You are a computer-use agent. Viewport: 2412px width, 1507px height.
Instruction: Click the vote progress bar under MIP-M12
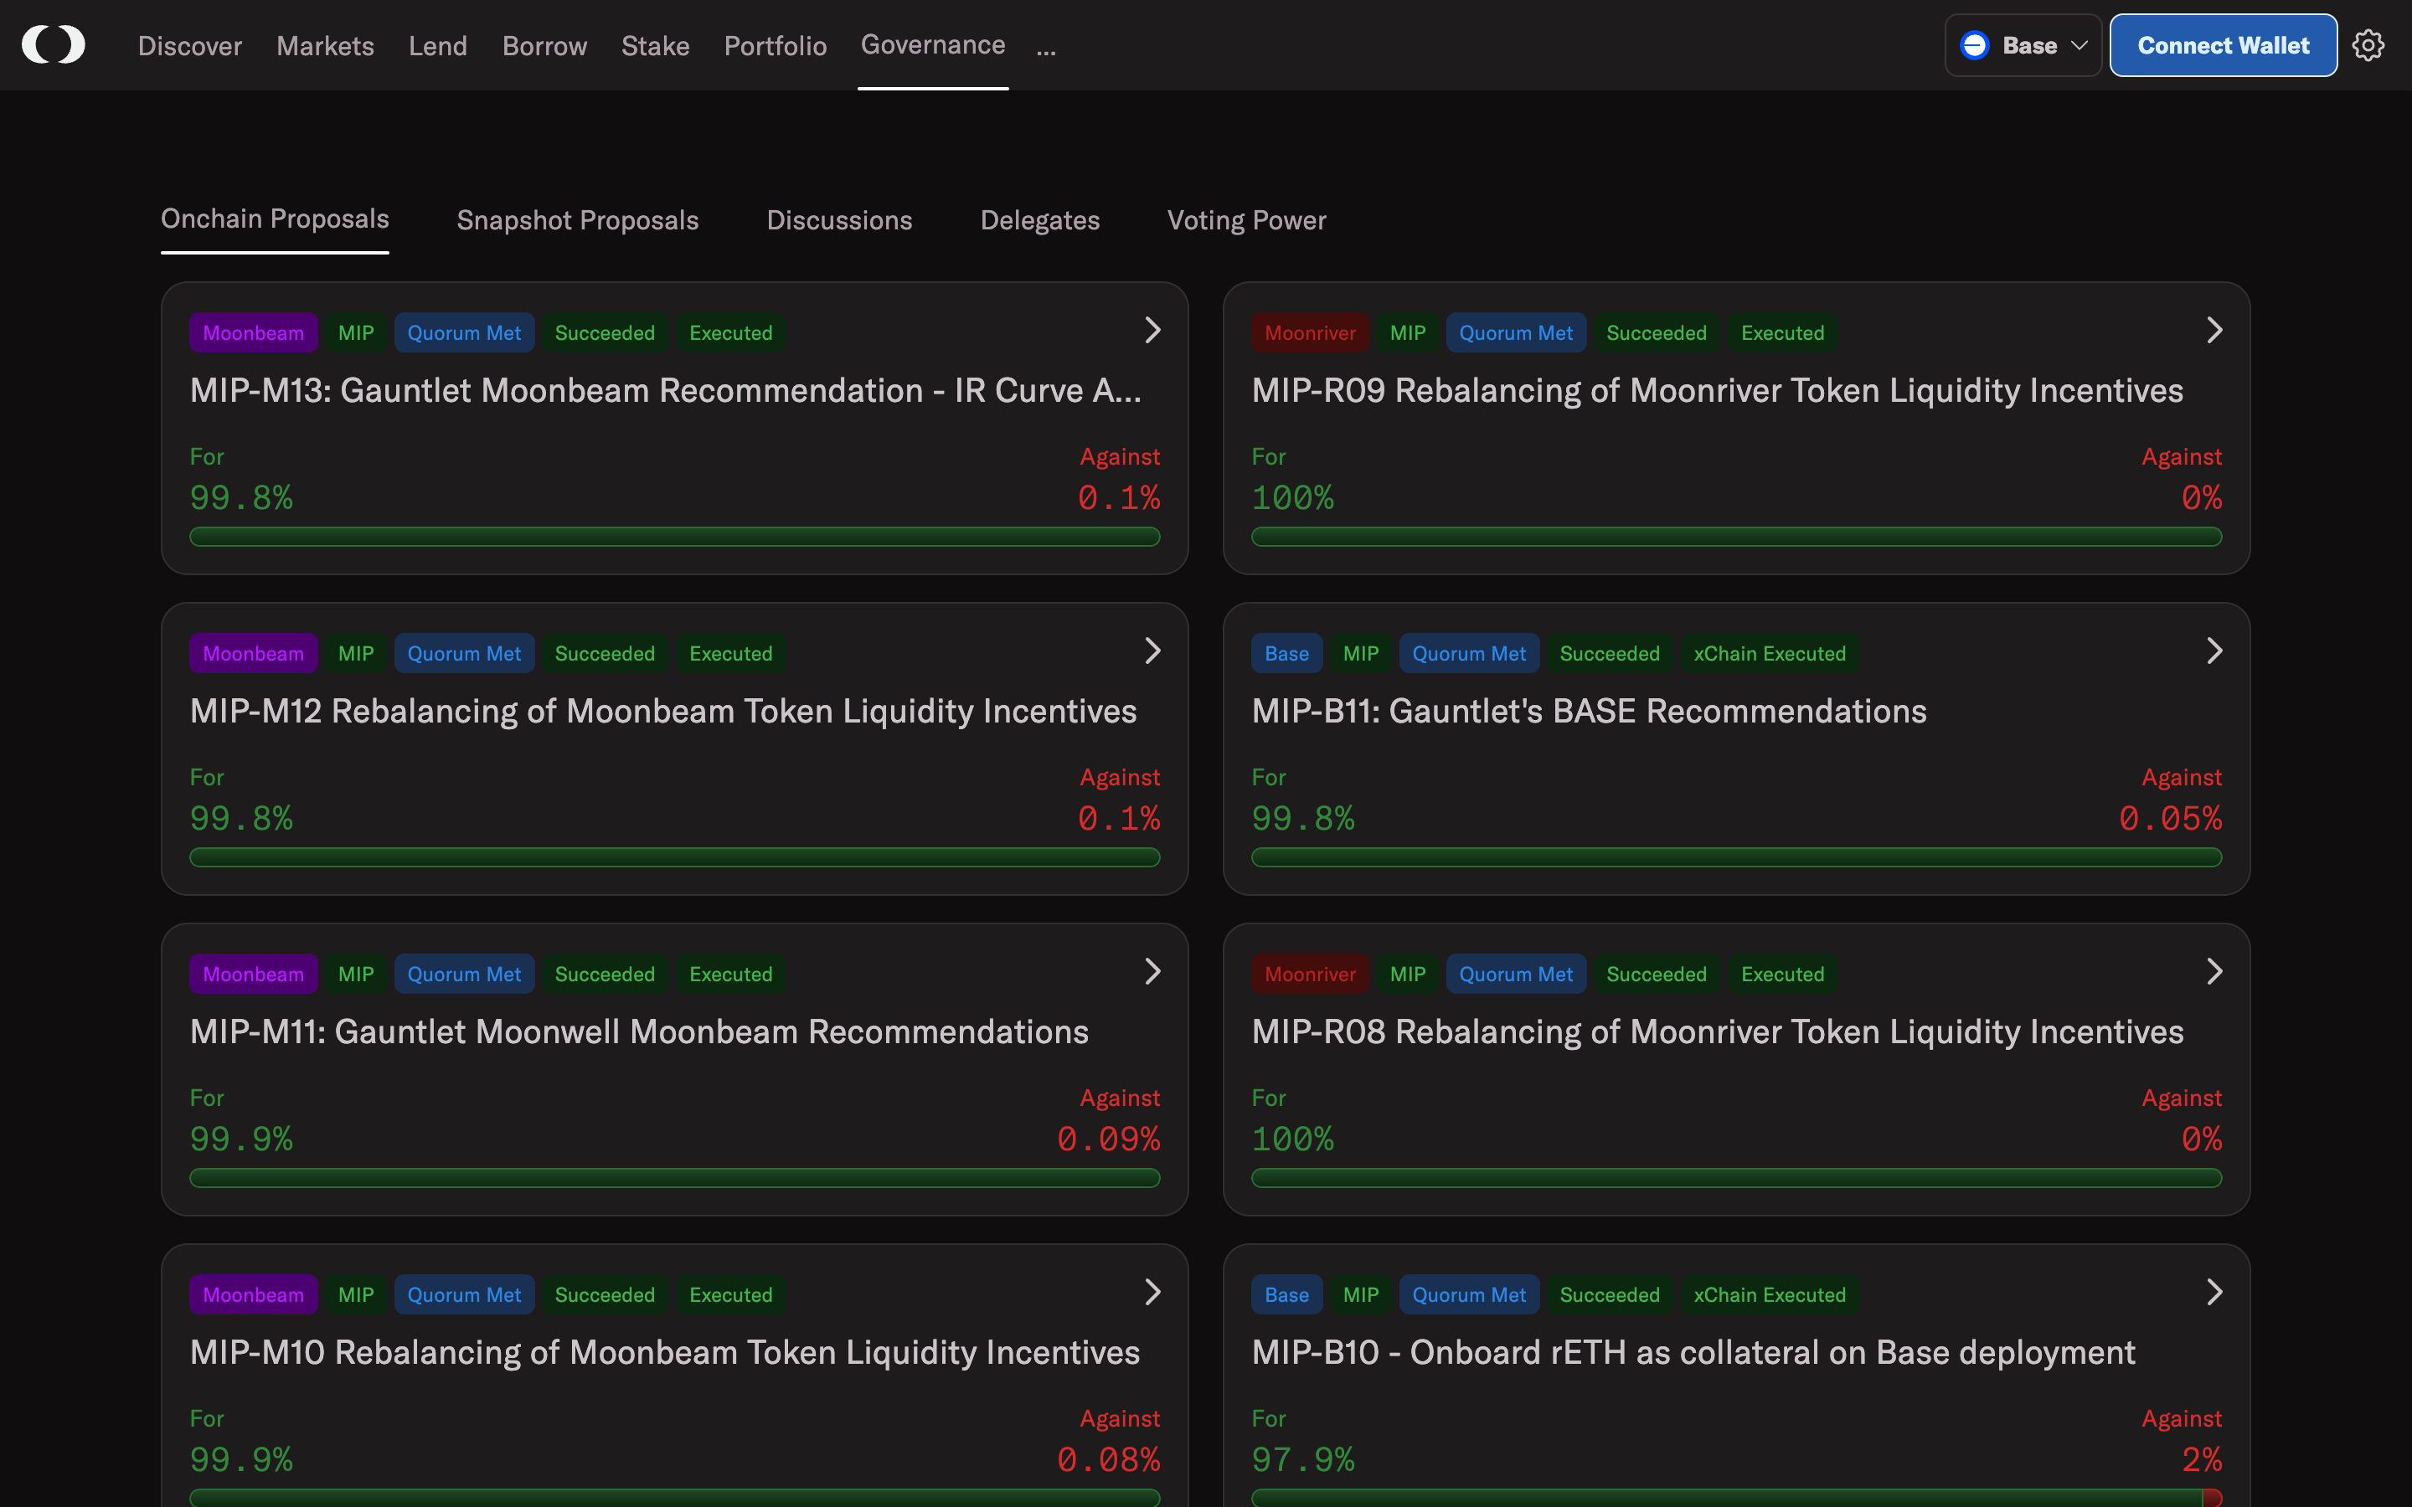click(673, 857)
